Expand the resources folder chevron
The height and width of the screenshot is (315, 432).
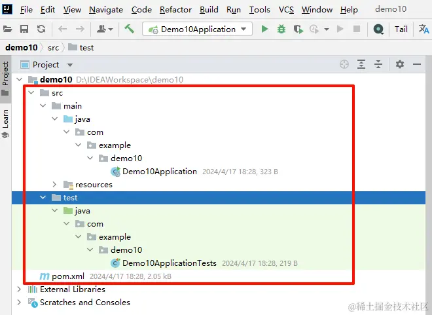click(x=54, y=184)
